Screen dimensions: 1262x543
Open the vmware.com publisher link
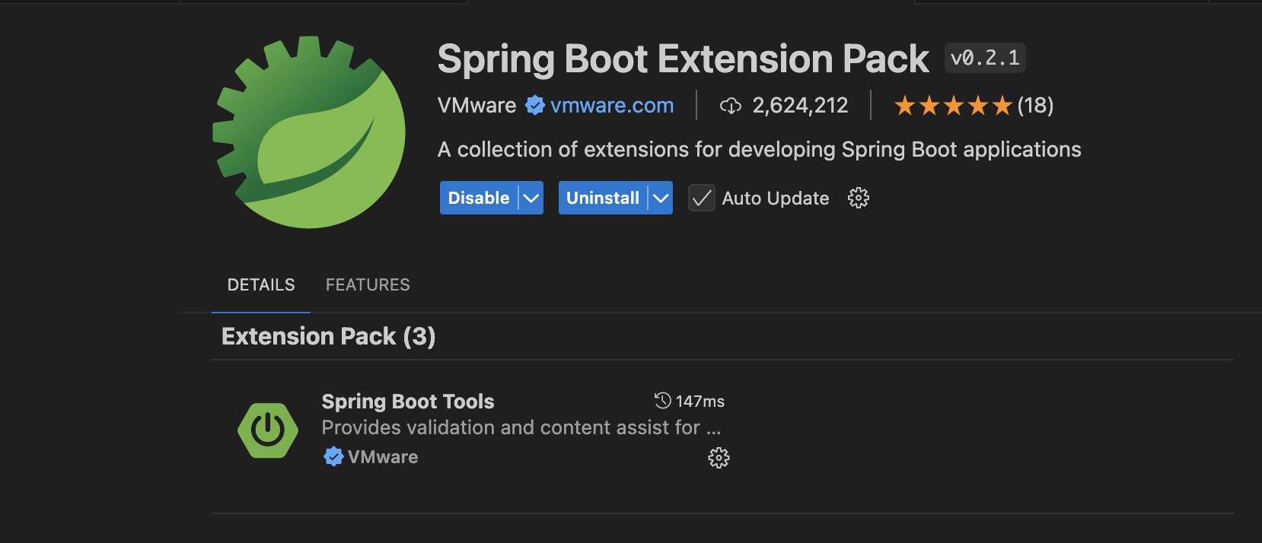coord(612,106)
